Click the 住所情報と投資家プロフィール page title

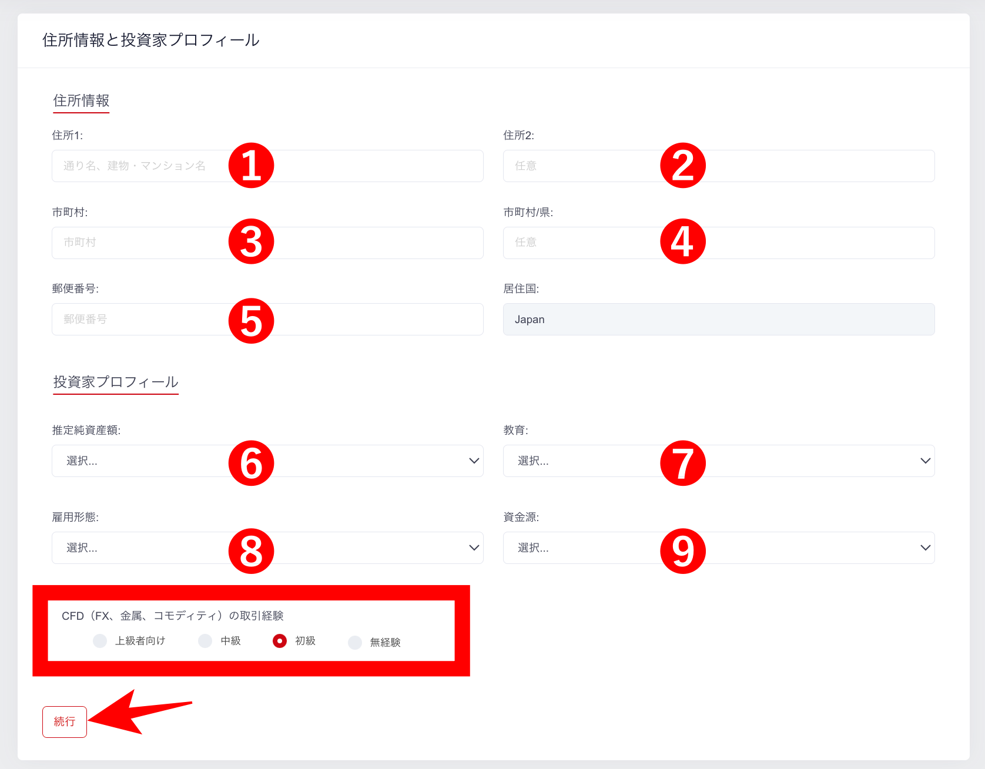(150, 40)
